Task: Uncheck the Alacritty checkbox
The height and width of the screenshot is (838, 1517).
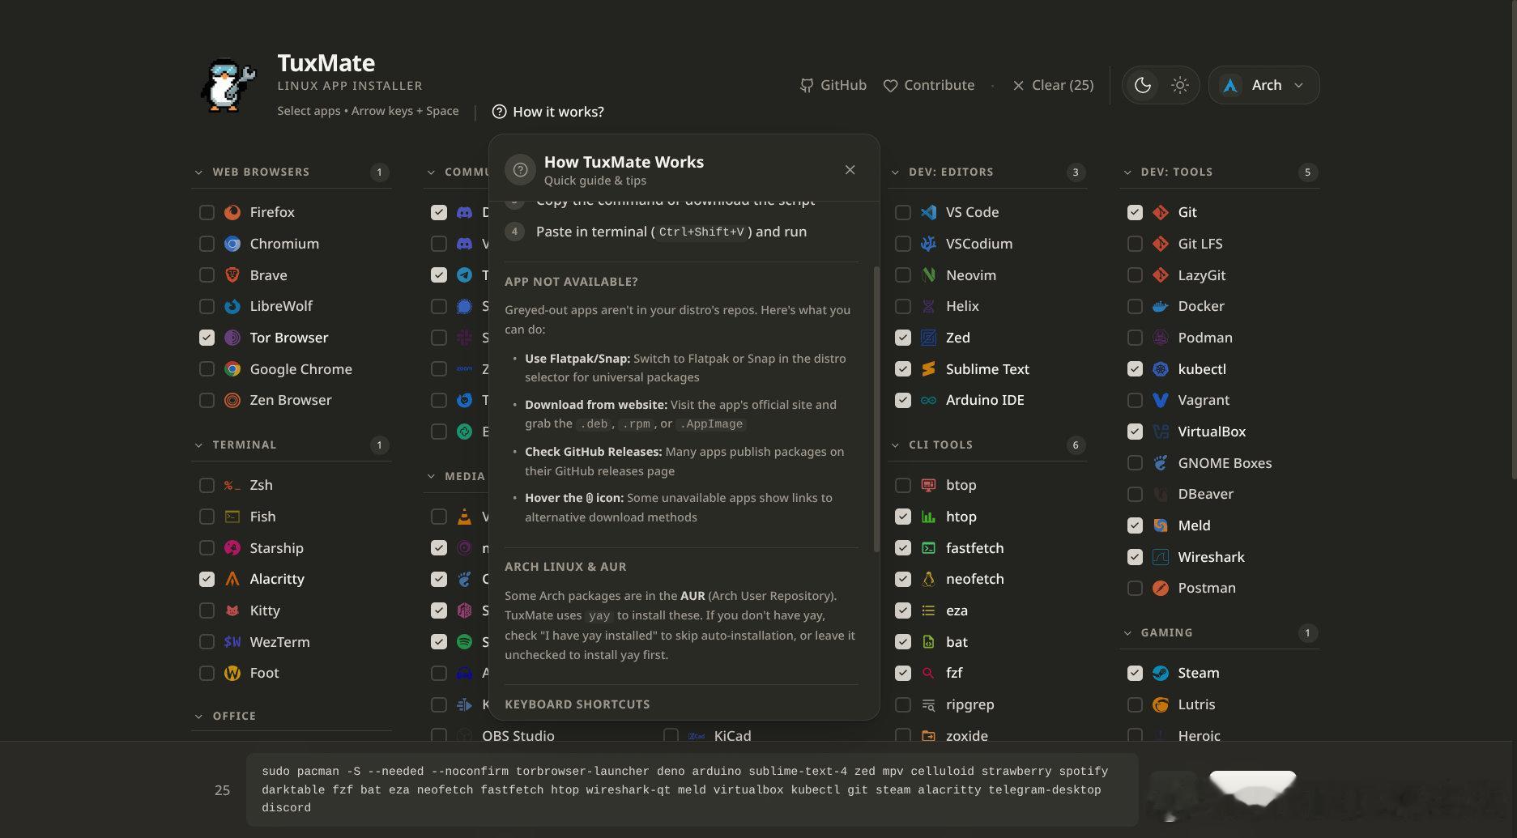Action: point(207,579)
